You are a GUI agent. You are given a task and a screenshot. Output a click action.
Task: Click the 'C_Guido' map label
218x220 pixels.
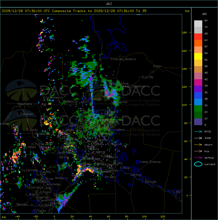click(32, 130)
